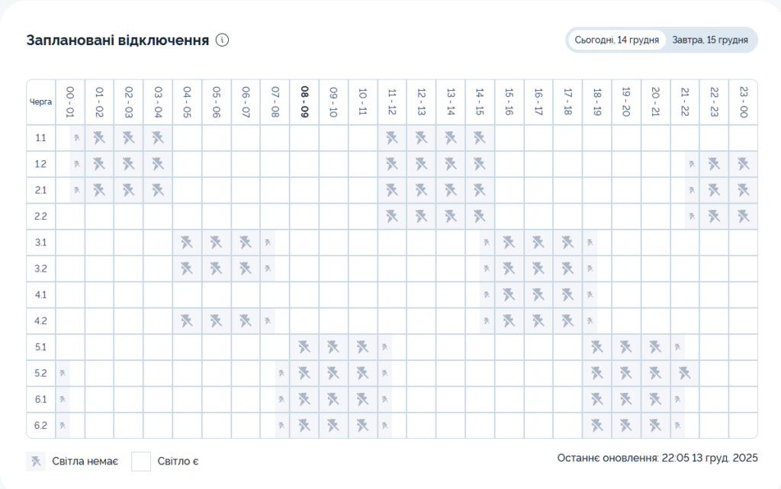This screenshot has width=781, height=489.
Task: Click outage icon for queue 6.2 at 19-20
Action: tap(626, 425)
